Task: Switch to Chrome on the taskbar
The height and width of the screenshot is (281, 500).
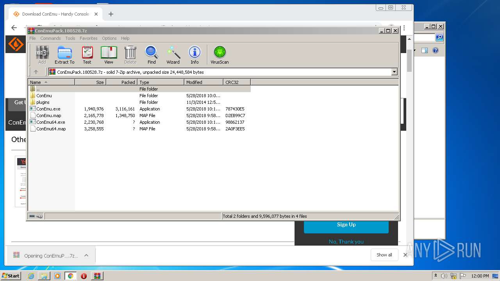Action: coord(70,276)
